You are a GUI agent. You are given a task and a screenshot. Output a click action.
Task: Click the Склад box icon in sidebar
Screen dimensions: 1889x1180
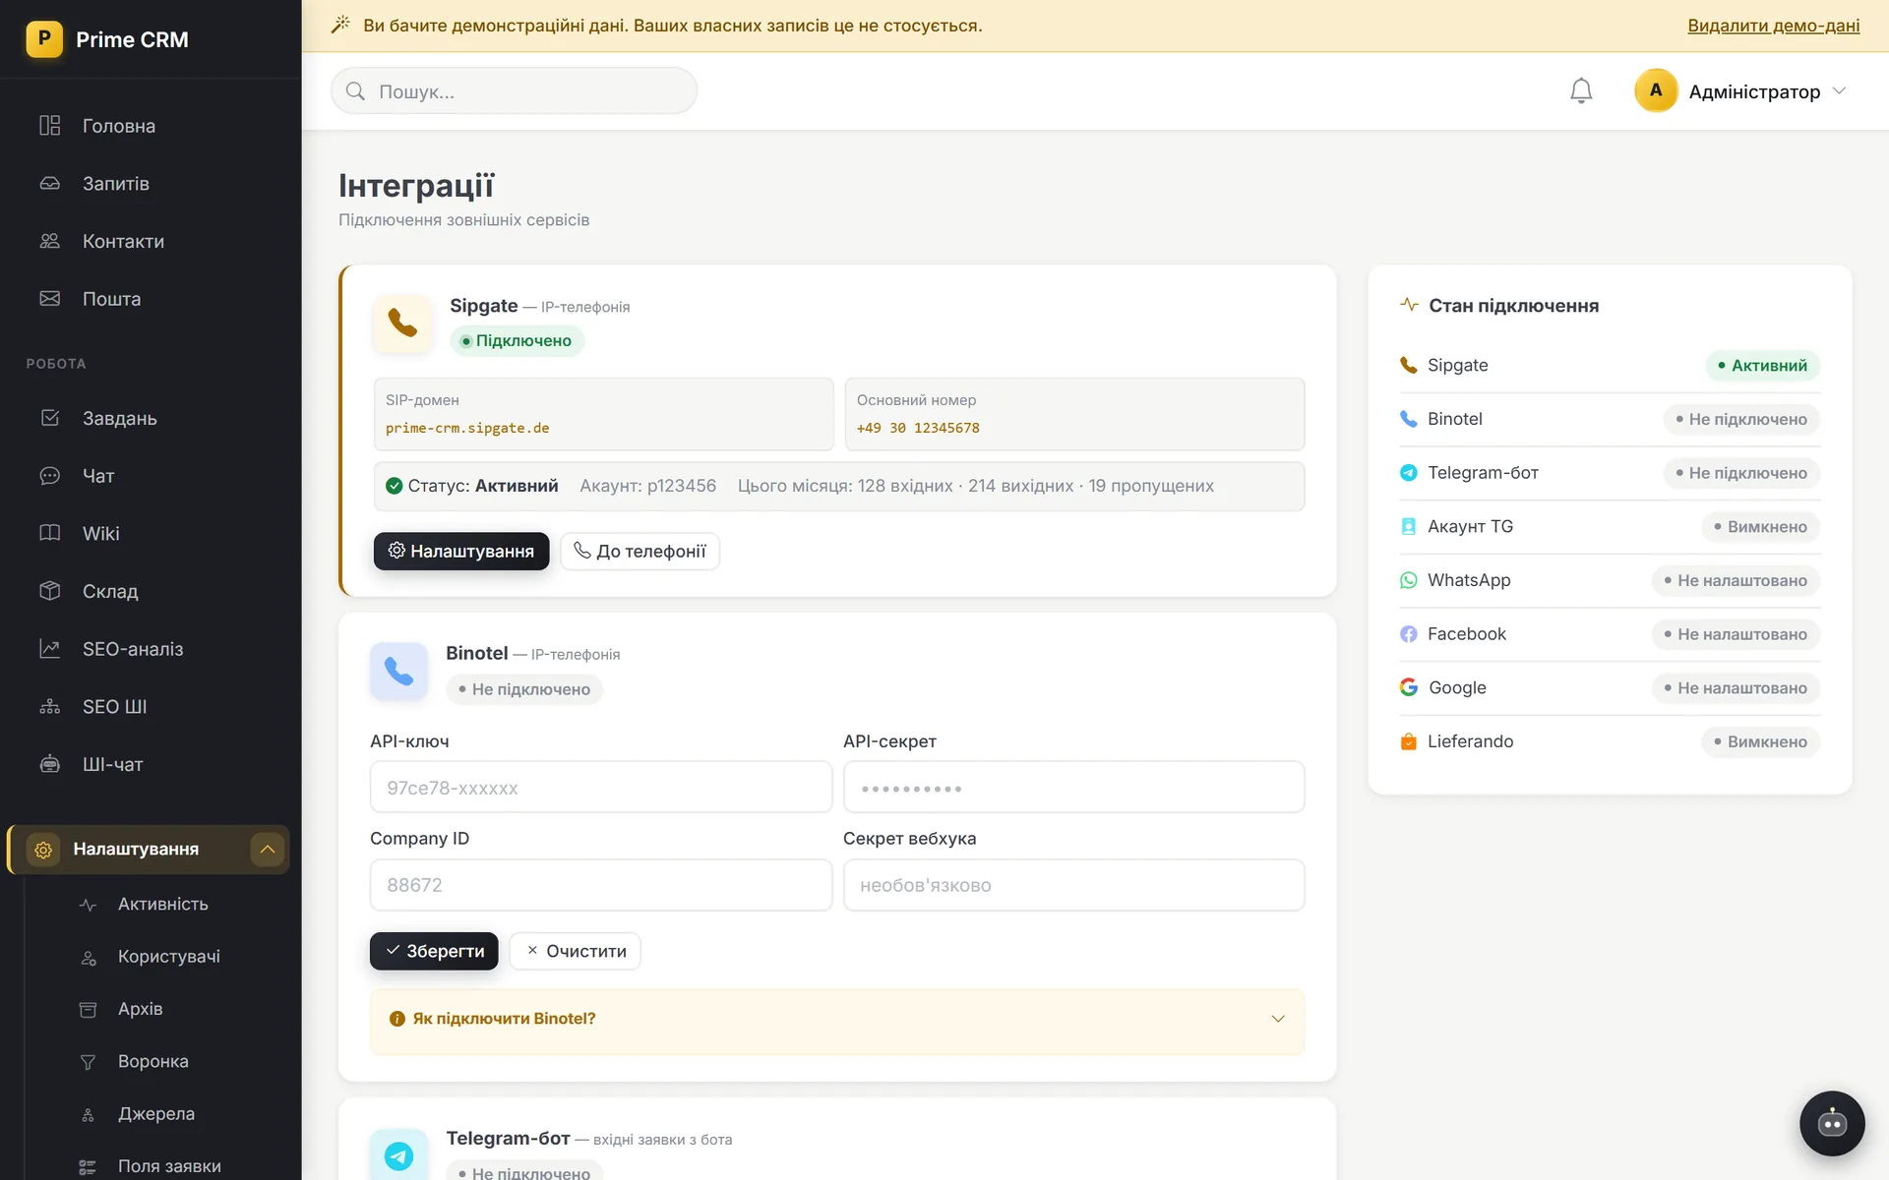coord(50,591)
